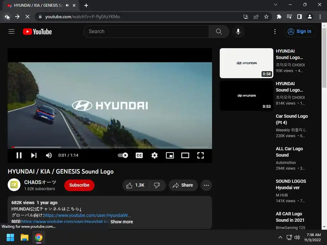Open Windows Start menu
Viewport: 327px width, 245px height.
click(10, 237)
